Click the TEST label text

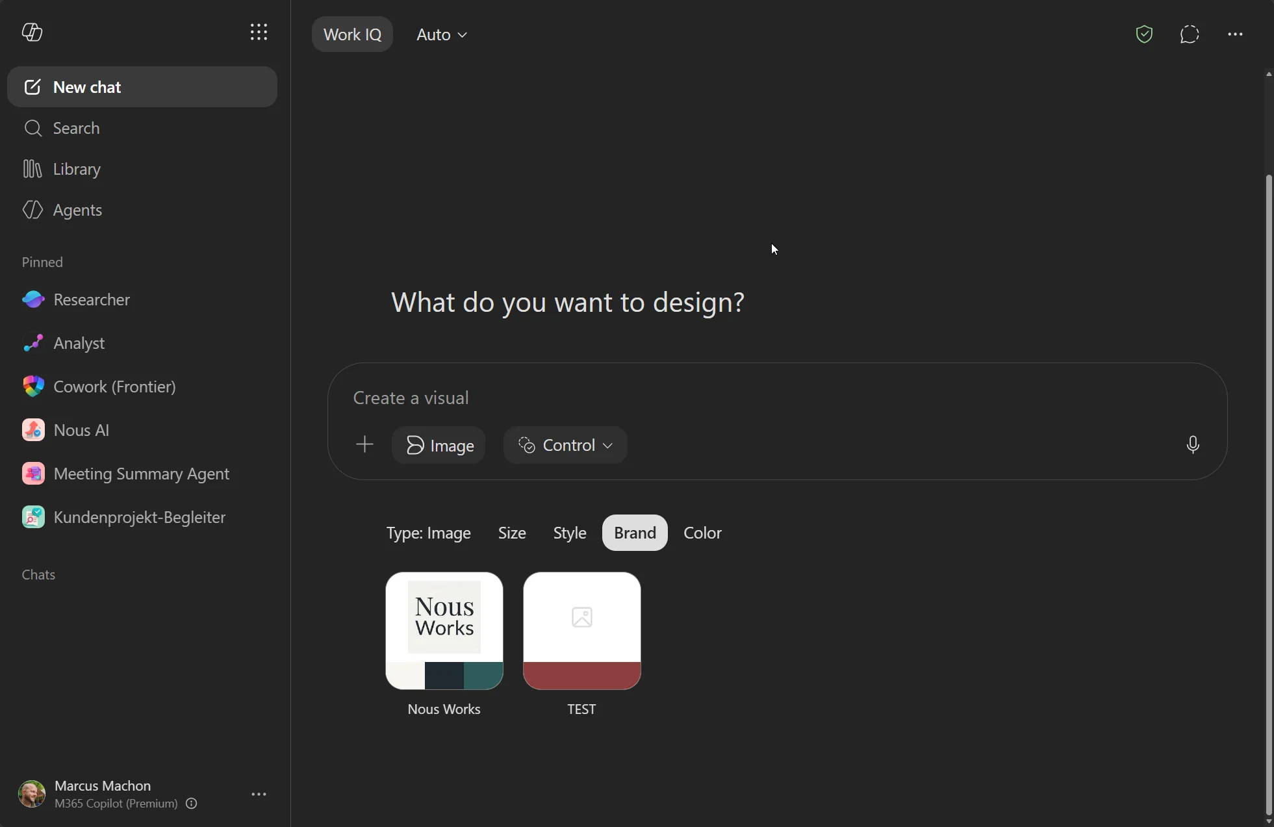[x=581, y=709]
